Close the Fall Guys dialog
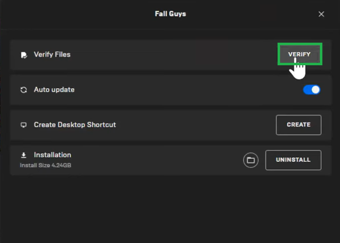Image resolution: width=340 pixels, height=243 pixels. (321, 14)
